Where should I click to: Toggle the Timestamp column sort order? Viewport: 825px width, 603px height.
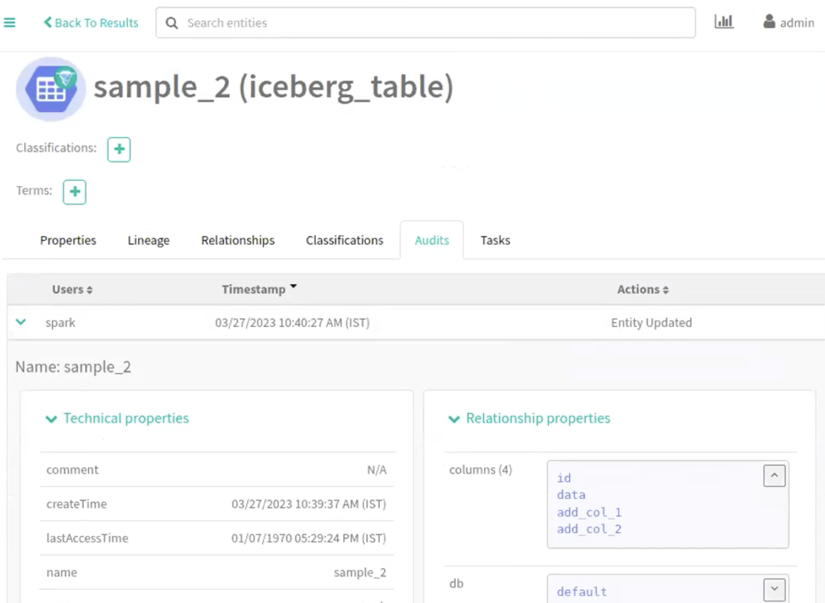259,289
